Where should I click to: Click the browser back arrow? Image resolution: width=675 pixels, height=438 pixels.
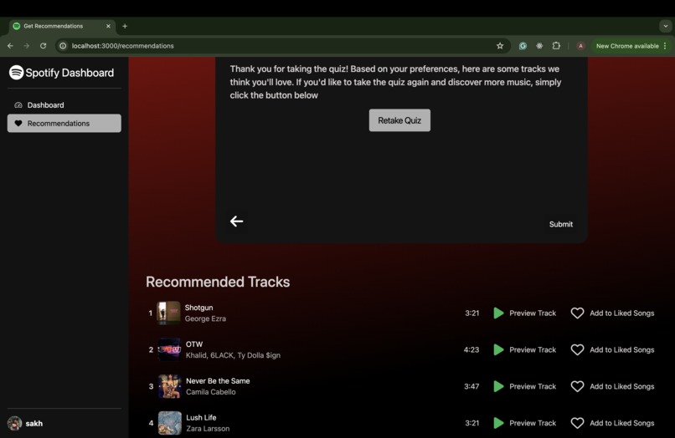pyautogui.click(x=10, y=46)
